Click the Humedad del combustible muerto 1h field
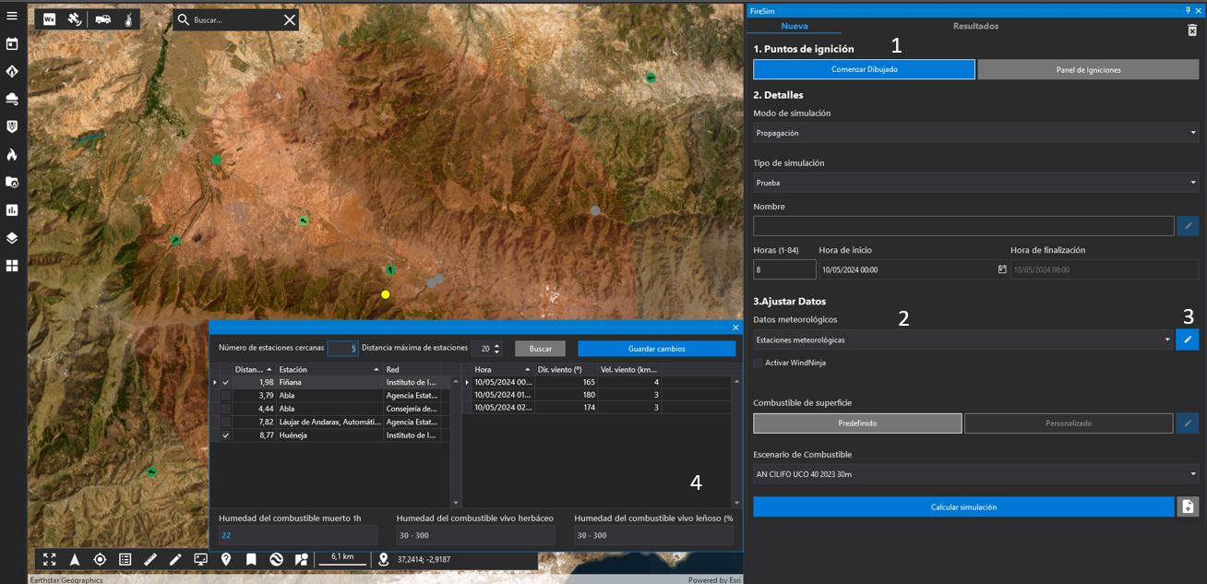This screenshot has width=1207, height=584. coord(297,535)
